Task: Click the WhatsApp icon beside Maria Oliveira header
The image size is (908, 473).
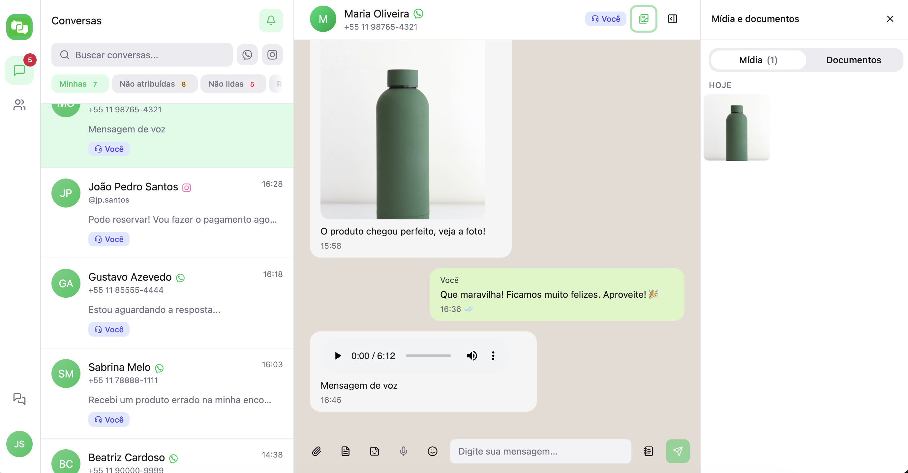Action: tap(418, 14)
